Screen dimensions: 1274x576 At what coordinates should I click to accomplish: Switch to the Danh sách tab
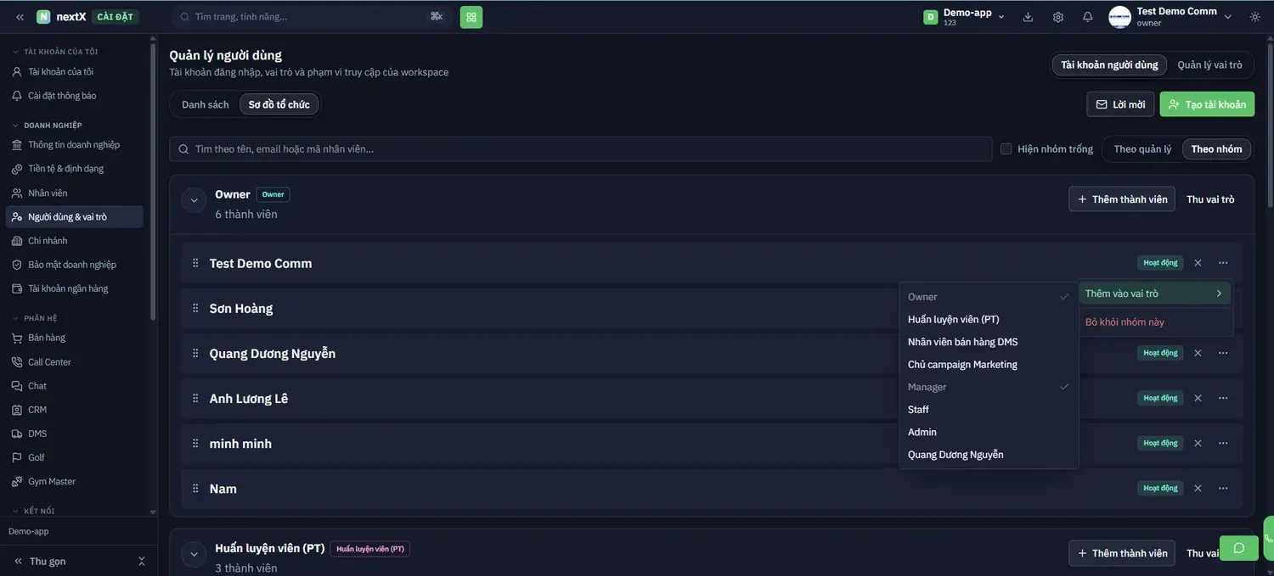pyautogui.click(x=206, y=104)
